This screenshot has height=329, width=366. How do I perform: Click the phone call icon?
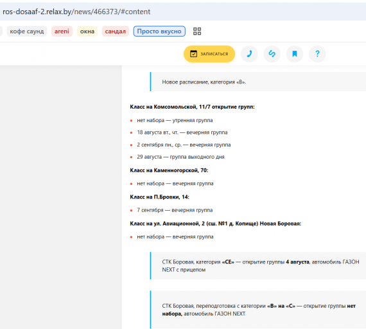[x=249, y=54]
